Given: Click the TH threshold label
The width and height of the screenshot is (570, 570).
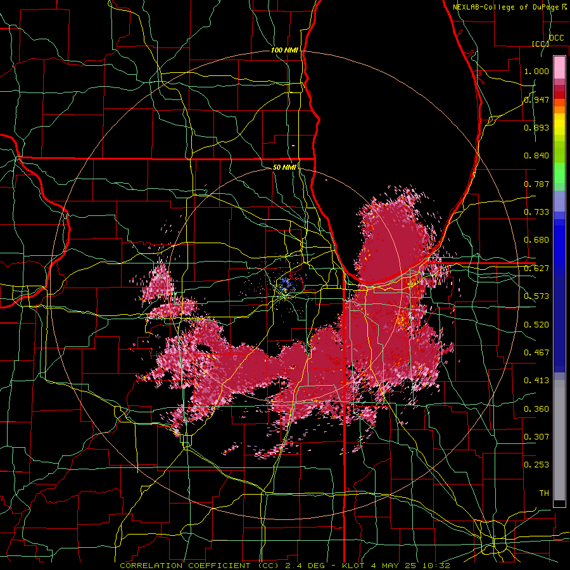Looking at the screenshot, I should [x=544, y=493].
